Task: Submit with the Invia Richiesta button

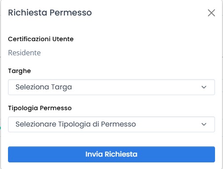Action: 111,154
